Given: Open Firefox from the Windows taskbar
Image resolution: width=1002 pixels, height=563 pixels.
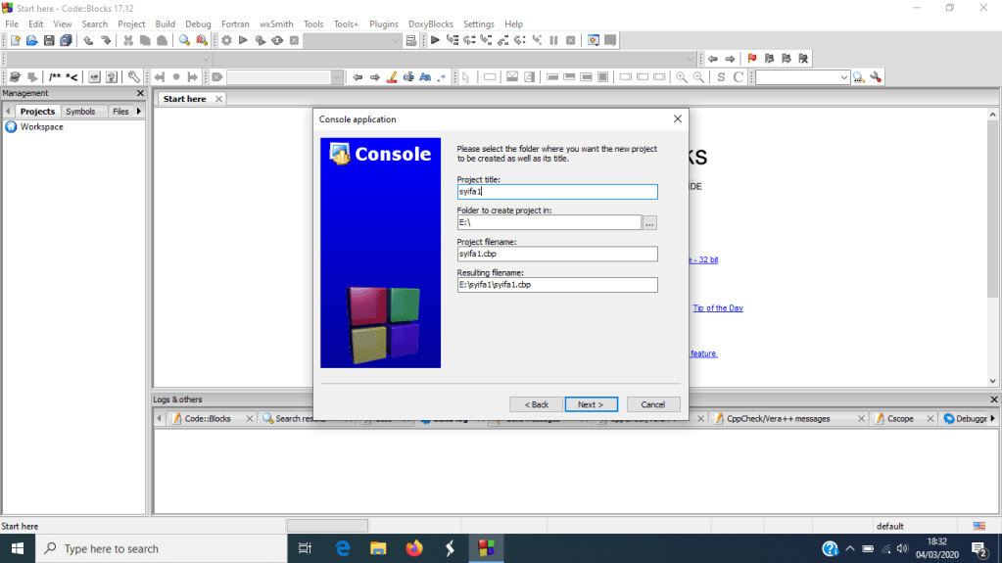Looking at the screenshot, I should click(413, 548).
